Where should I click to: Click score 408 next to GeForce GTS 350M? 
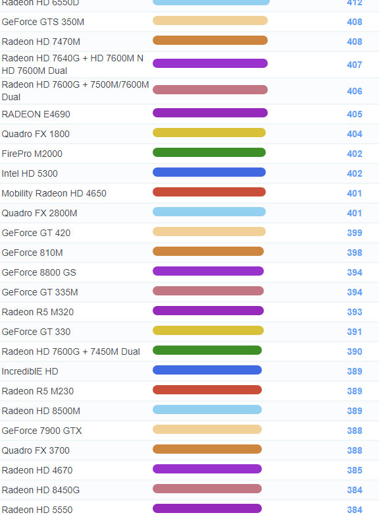(355, 22)
